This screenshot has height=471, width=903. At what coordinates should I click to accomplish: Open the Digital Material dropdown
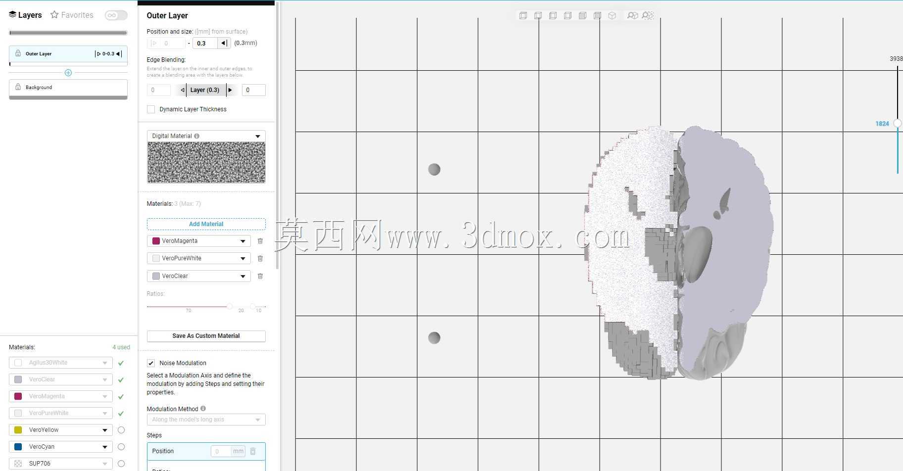[206, 136]
